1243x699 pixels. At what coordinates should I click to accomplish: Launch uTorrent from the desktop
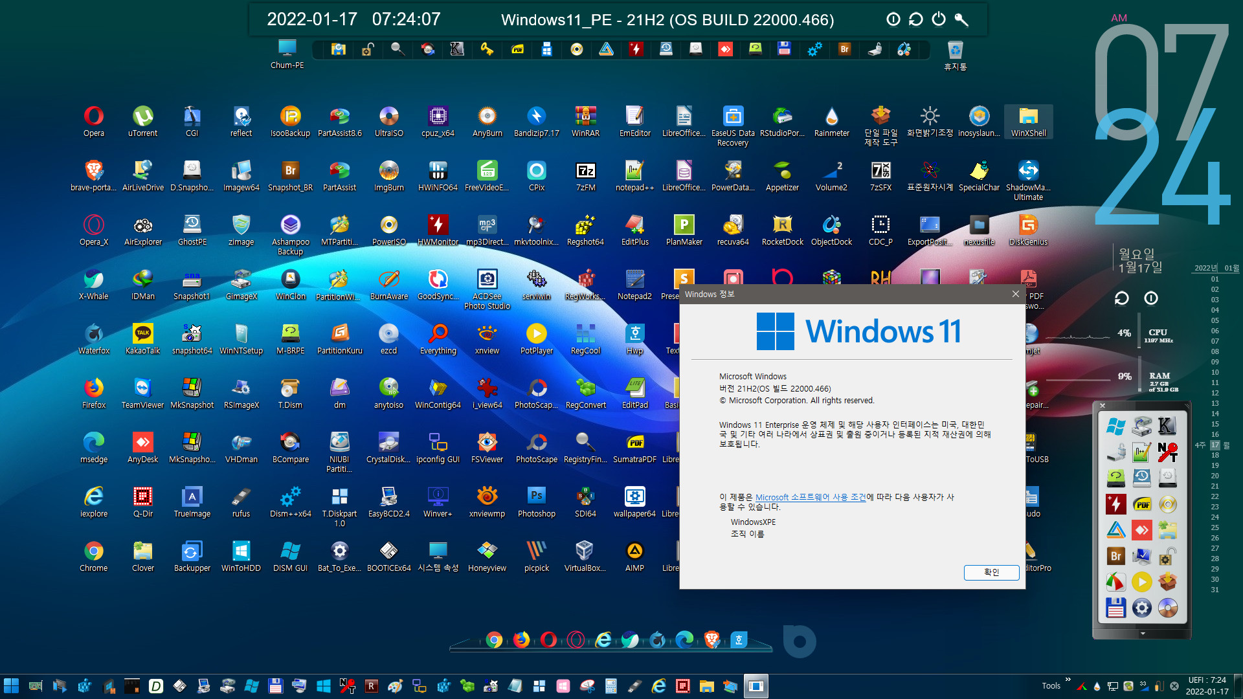click(x=143, y=122)
